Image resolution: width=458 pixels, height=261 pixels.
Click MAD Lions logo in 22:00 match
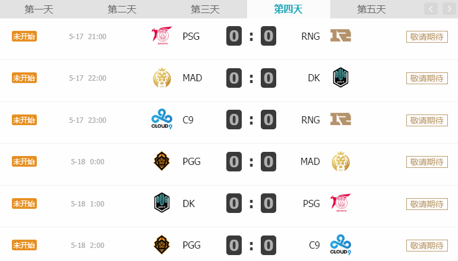(162, 78)
